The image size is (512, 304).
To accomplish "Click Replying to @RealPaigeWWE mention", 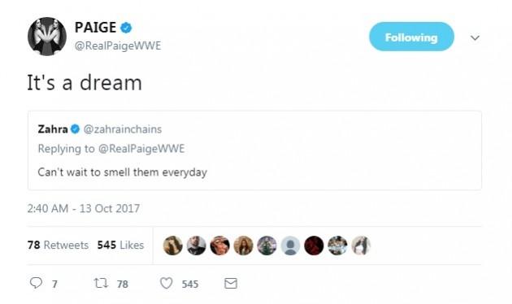I will pos(141,149).
